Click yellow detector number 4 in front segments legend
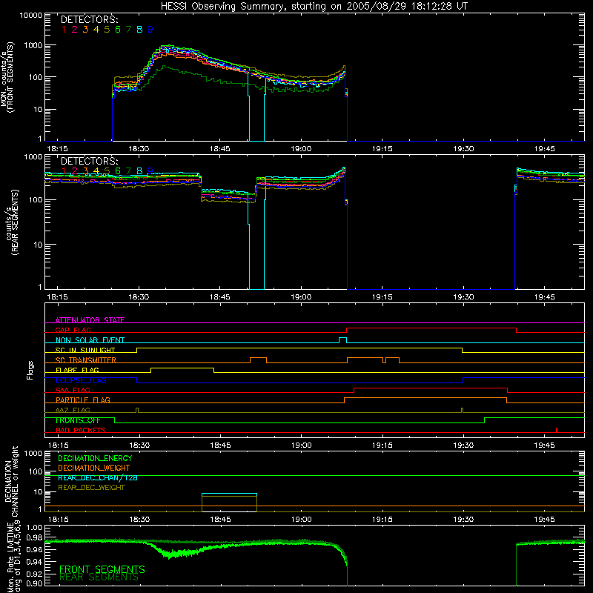The width and height of the screenshot is (593, 593). [x=96, y=30]
